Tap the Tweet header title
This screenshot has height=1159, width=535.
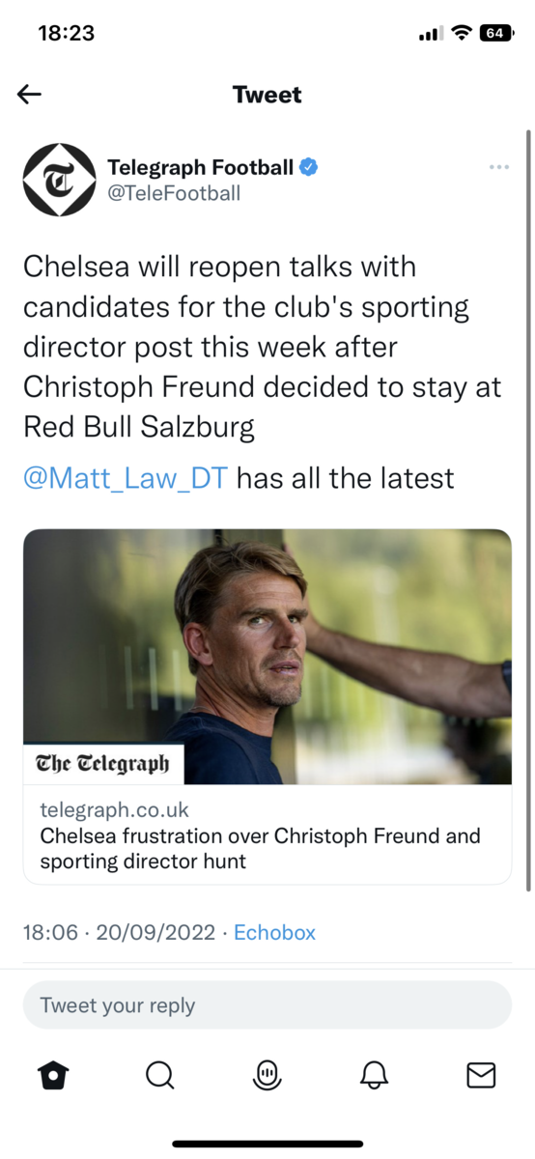click(267, 95)
